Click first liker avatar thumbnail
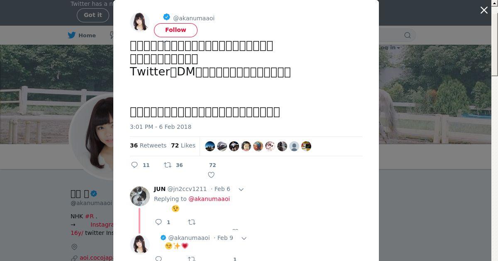Image resolution: width=498 pixels, height=261 pixels. click(210, 146)
